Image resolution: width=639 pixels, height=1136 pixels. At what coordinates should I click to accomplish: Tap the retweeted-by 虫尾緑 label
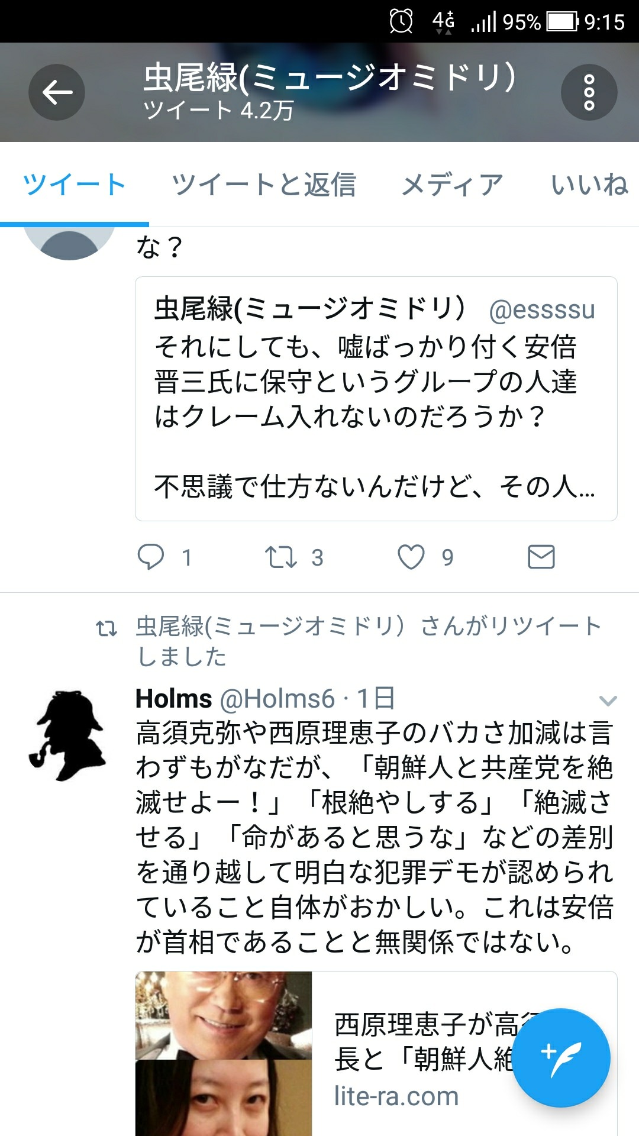pyautogui.click(x=369, y=641)
